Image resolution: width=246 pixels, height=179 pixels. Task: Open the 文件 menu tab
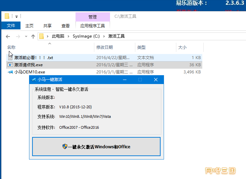[x=11, y=26]
